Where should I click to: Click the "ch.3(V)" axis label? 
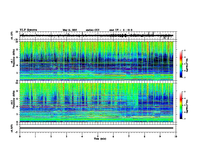tap(12, 128)
